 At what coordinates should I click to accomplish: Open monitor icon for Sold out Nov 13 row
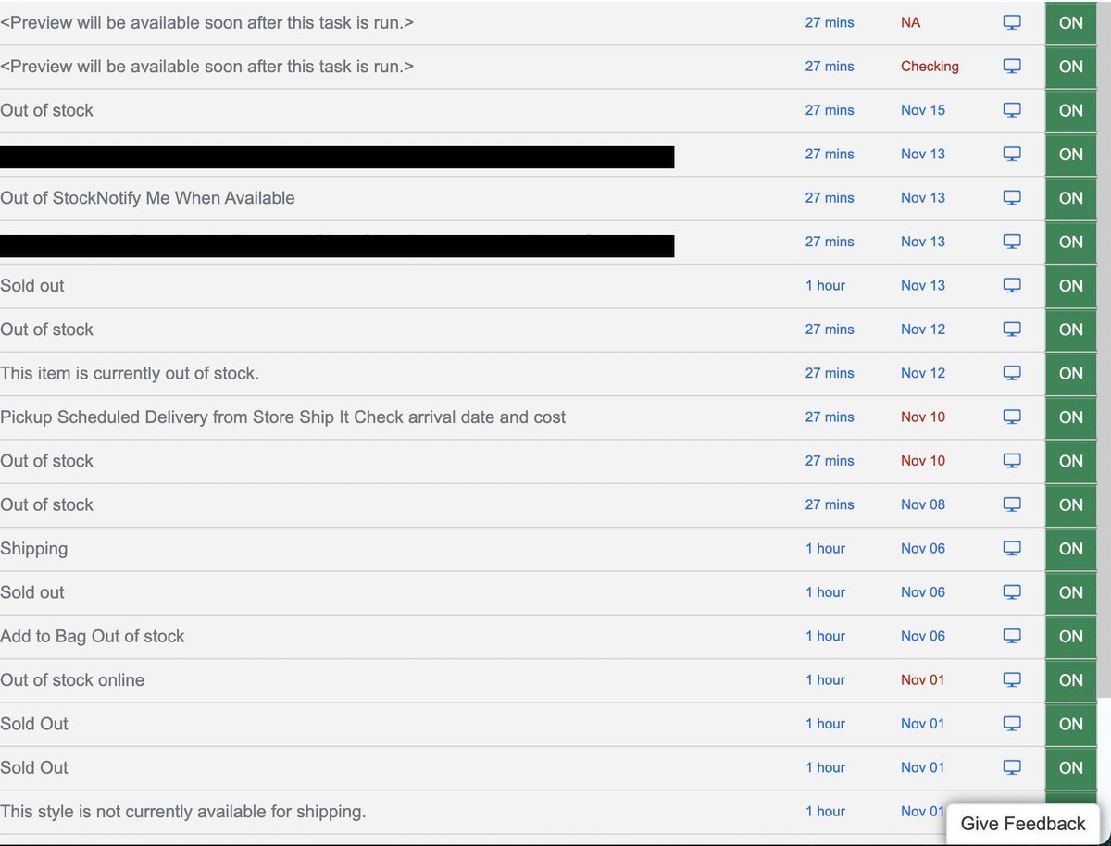(1012, 285)
